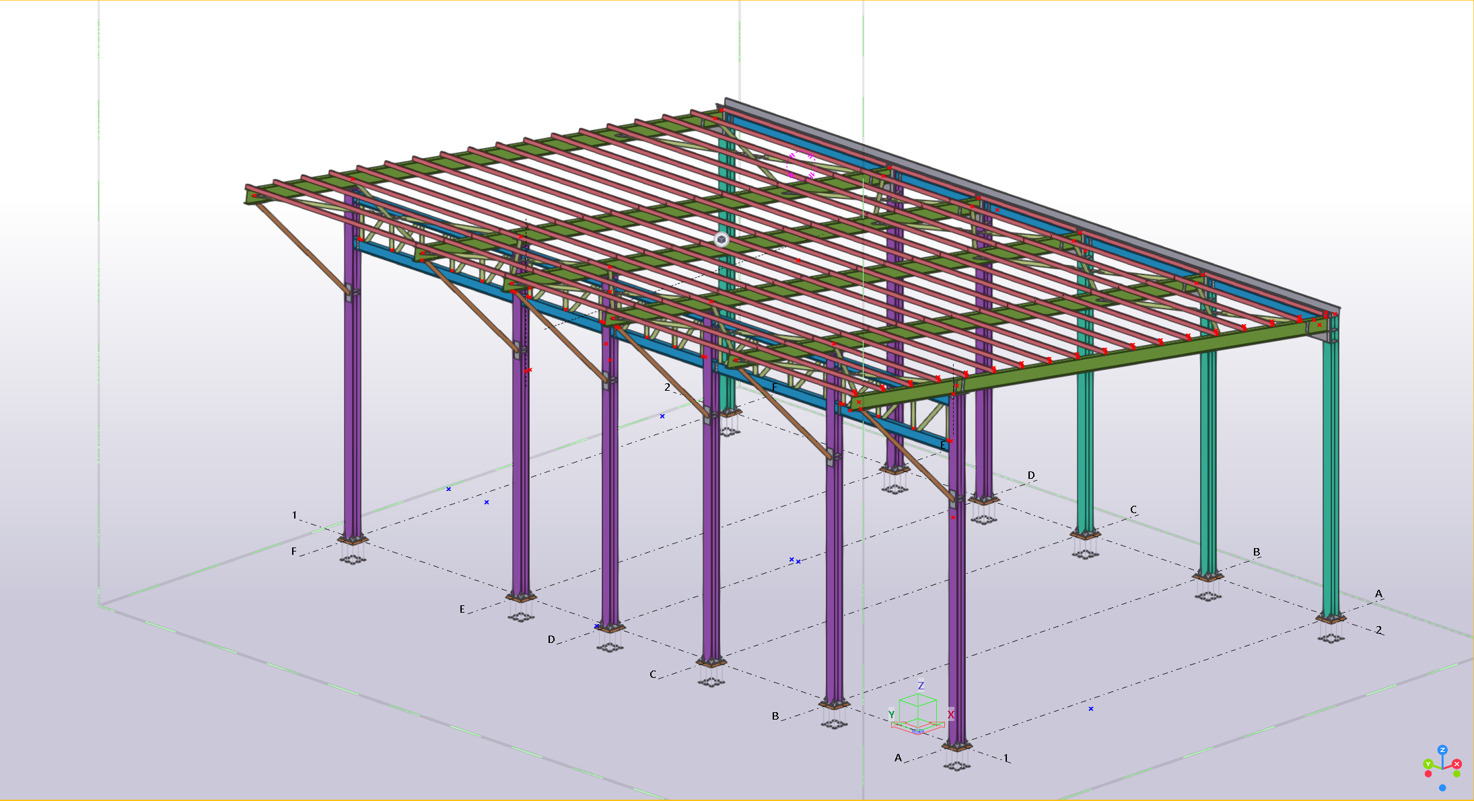
Task: Select grid label E on front row
Action: point(462,609)
